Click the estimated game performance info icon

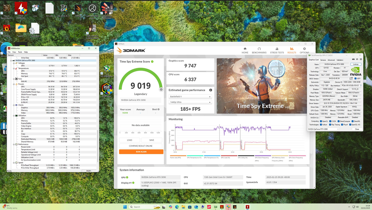click(211, 90)
